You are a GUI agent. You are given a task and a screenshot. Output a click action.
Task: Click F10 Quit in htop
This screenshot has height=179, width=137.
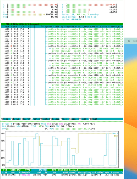93,119
